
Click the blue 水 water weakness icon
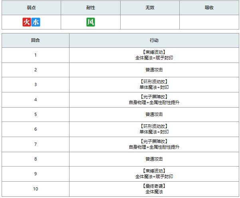[x=36, y=22]
